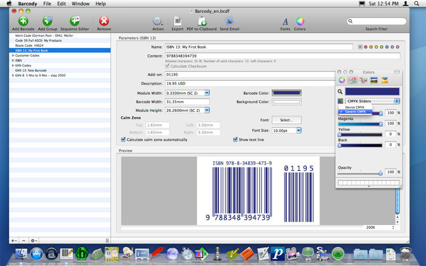
Task: Click the color profile icon beside CMYK Sliders
Action: pos(340,101)
